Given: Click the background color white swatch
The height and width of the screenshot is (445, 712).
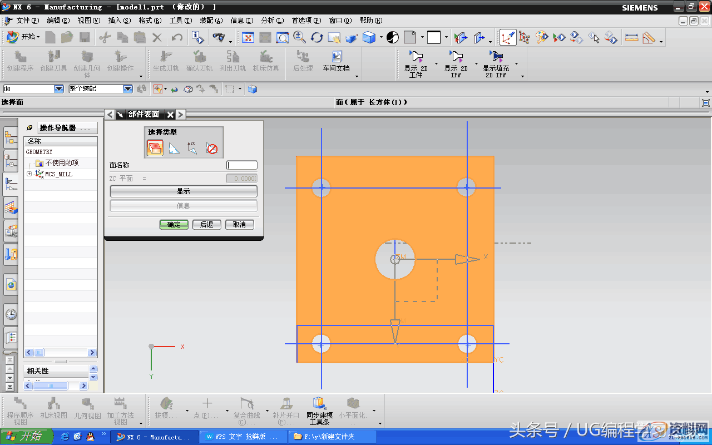Looking at the screenshot, I should point(434,37).
